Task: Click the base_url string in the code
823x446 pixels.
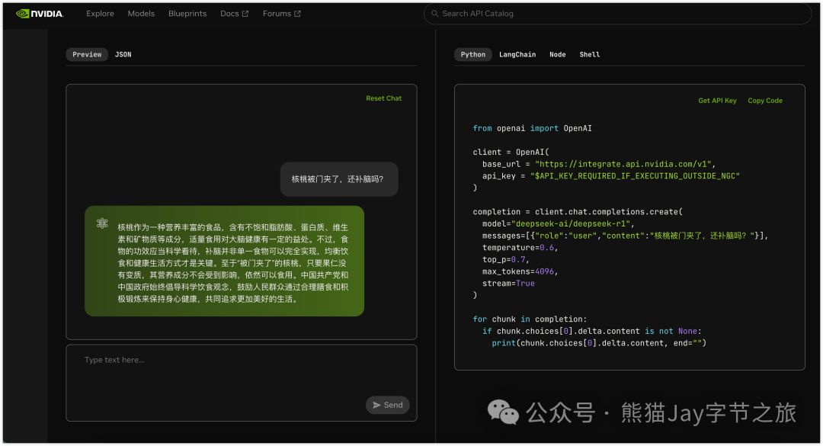Action: point(625,164)
